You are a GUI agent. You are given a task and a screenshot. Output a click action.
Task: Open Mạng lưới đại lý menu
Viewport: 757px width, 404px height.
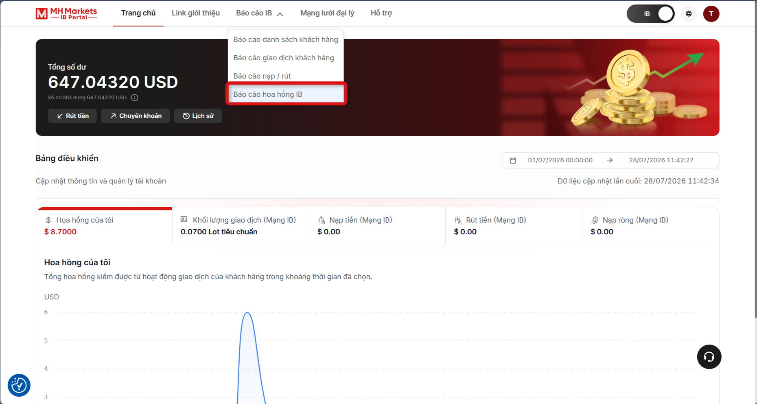[327, 13]
